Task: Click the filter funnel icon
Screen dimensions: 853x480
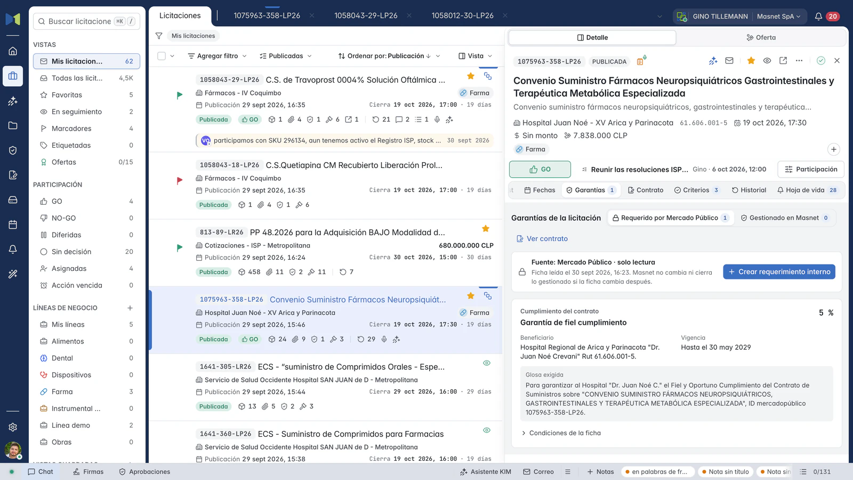Action: [x=159, y=36]
